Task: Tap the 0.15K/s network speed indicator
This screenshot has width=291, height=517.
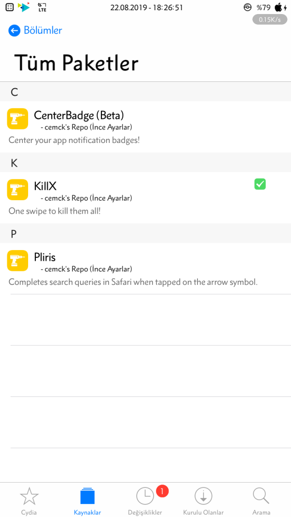Action: click(270, 20)
